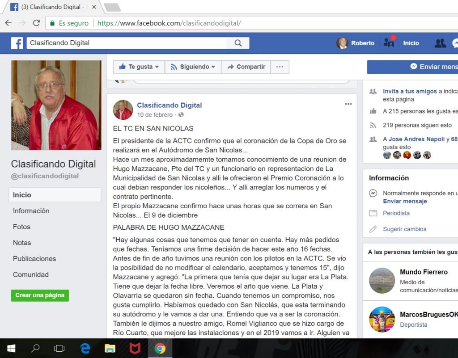Click the browser forward arrow
This screenshot has height=358, width=458.
click(x=22, y=23)
